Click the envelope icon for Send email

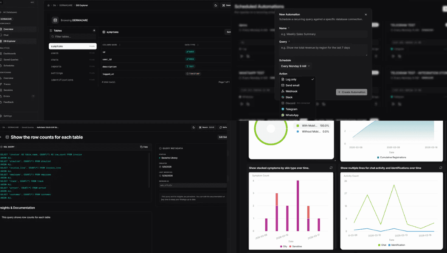[283, 85]
